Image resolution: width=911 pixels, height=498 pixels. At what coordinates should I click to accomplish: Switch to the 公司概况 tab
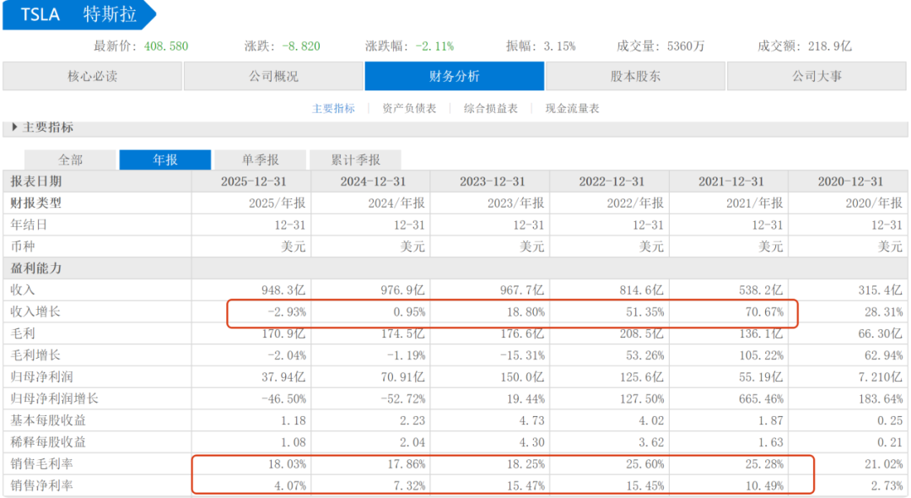click(x=273, y=76)
